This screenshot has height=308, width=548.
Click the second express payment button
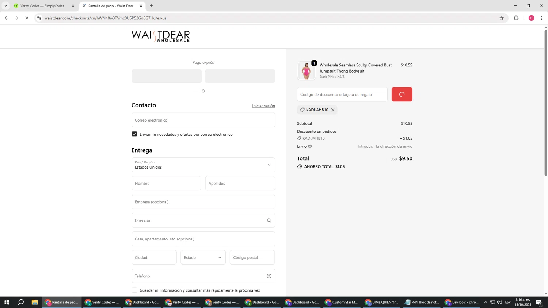click(240, 76)
